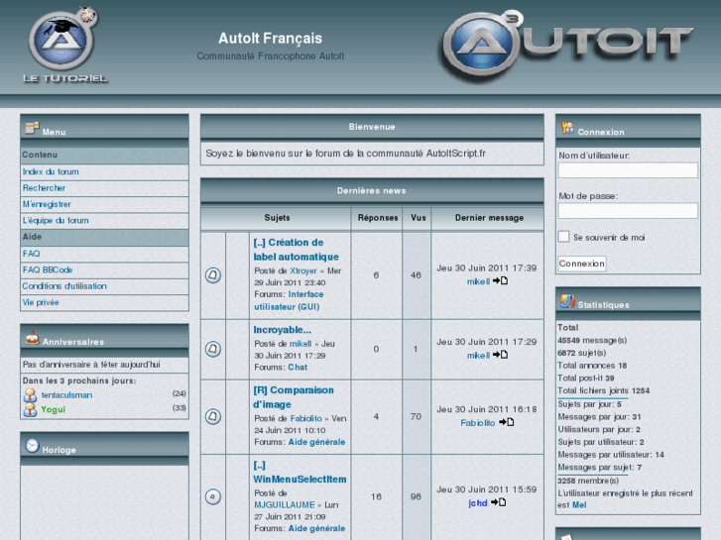The image size is (721, 540).
Task: Focus the Nom d'utilisateur field
Action: click(628, 170)
